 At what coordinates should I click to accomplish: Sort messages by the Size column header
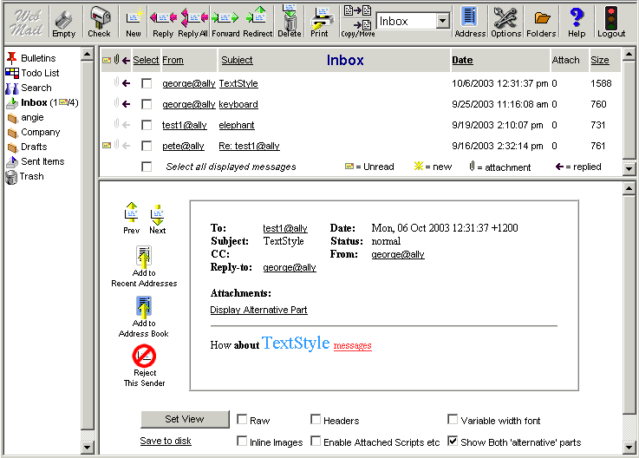(x=600, y=60)
